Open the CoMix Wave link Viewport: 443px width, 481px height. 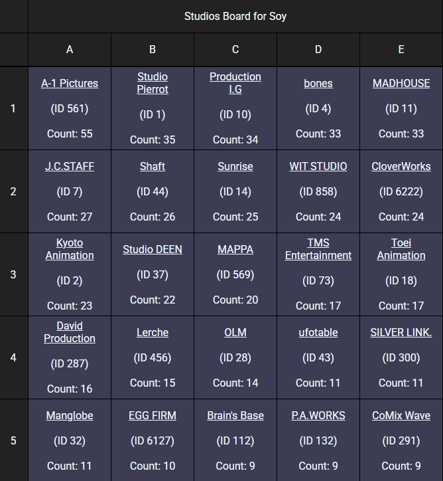click(x=401, y=415)
